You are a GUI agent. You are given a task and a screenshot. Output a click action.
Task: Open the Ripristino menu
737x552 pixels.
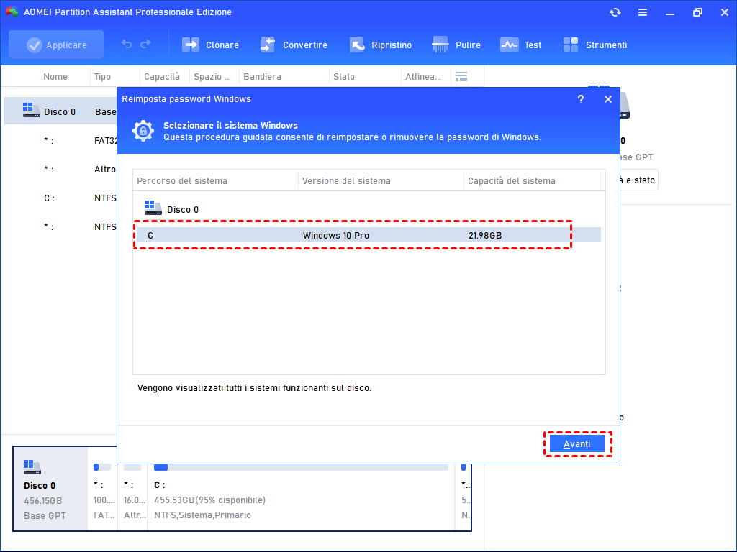[380, 45]
